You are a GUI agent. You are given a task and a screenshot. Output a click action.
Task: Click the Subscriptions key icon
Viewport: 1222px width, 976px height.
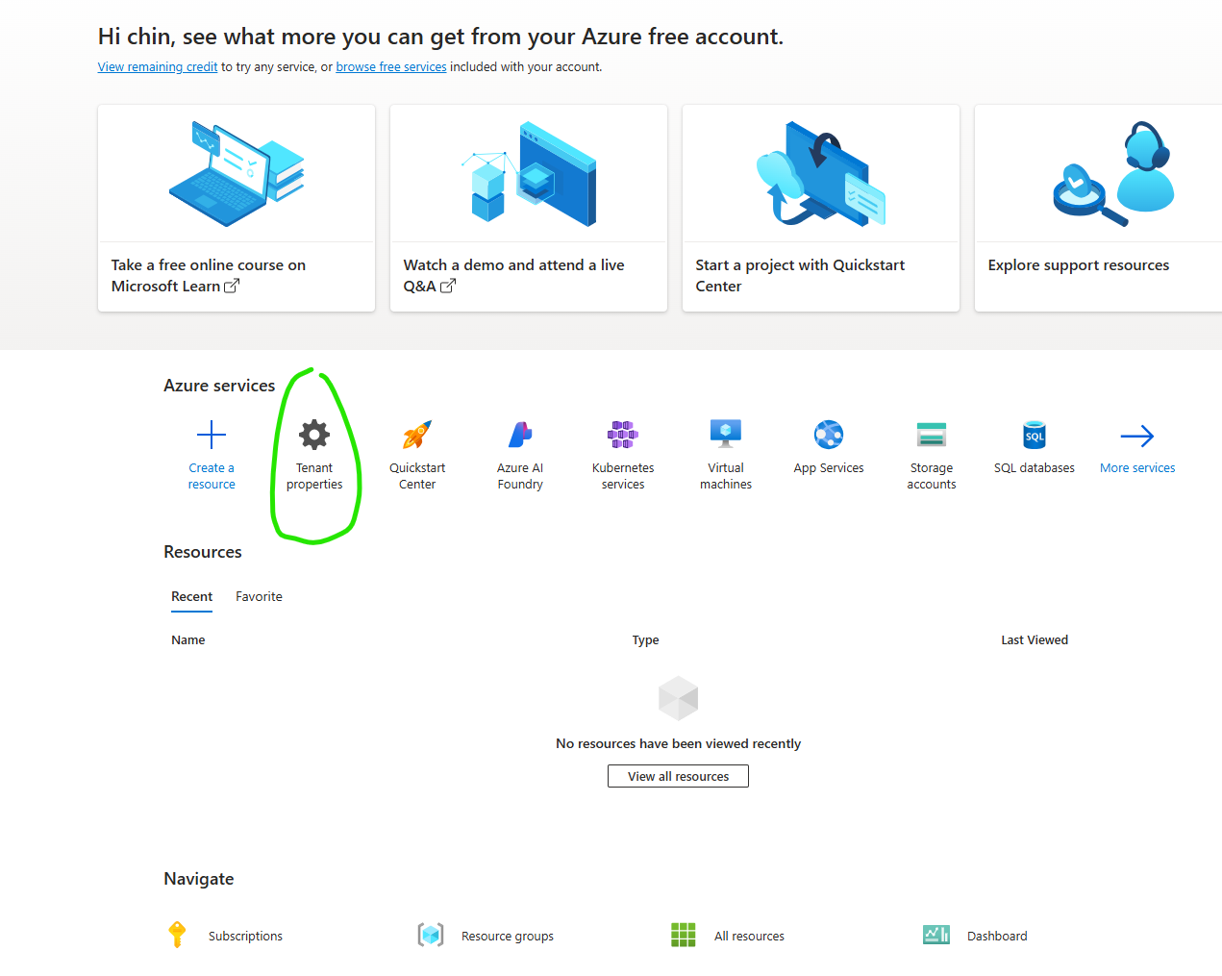coord(177,935)
